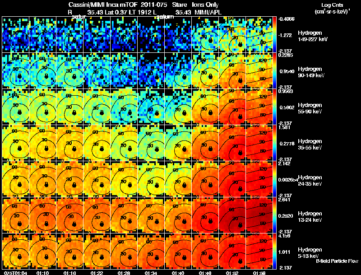Select the color bar for Hydrogen 5-13 keV
The image size is (361, 275).
tap(274, 251)
